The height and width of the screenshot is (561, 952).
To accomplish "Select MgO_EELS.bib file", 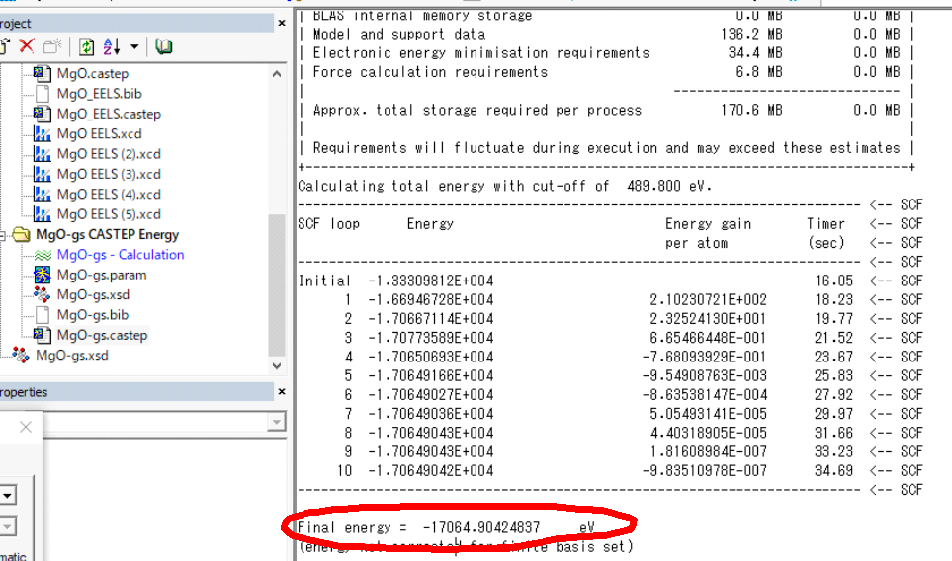I will [100, 94].
